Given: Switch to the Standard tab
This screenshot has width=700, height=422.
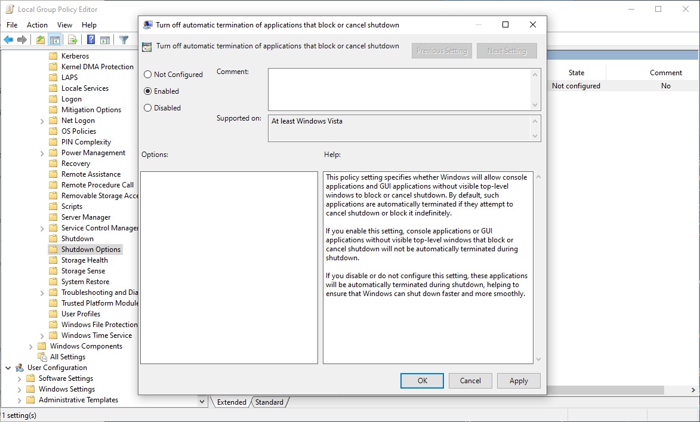Looking at the screenshot, I should tap(269, 402).
